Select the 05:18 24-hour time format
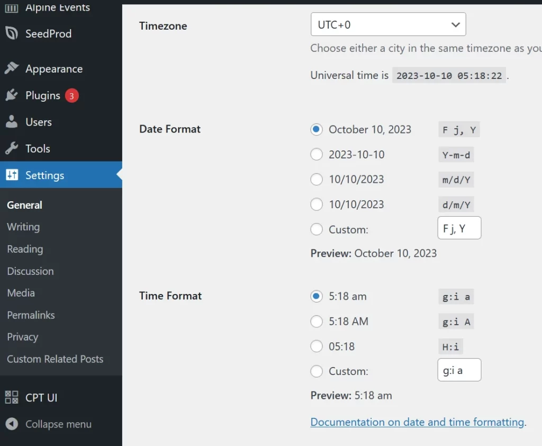Screen dimensions: 542x446 [x=317, y=346]
